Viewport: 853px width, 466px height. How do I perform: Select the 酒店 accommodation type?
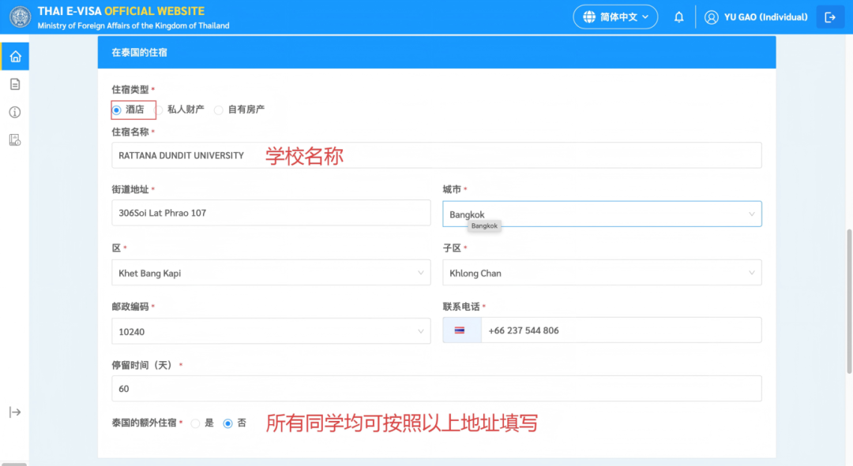point(117,110)
